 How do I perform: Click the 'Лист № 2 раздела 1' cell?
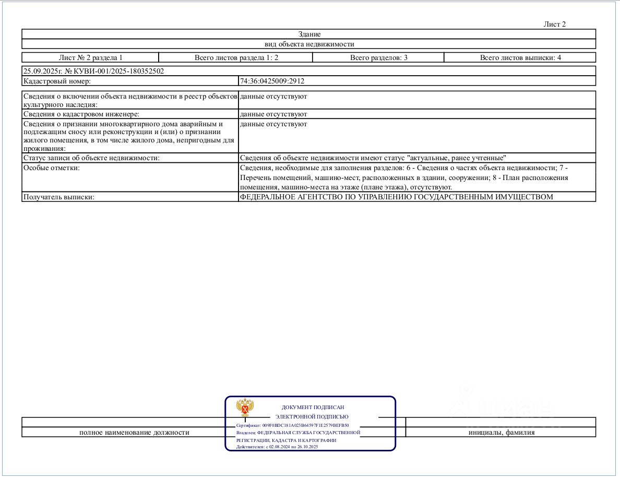[91, 57]
